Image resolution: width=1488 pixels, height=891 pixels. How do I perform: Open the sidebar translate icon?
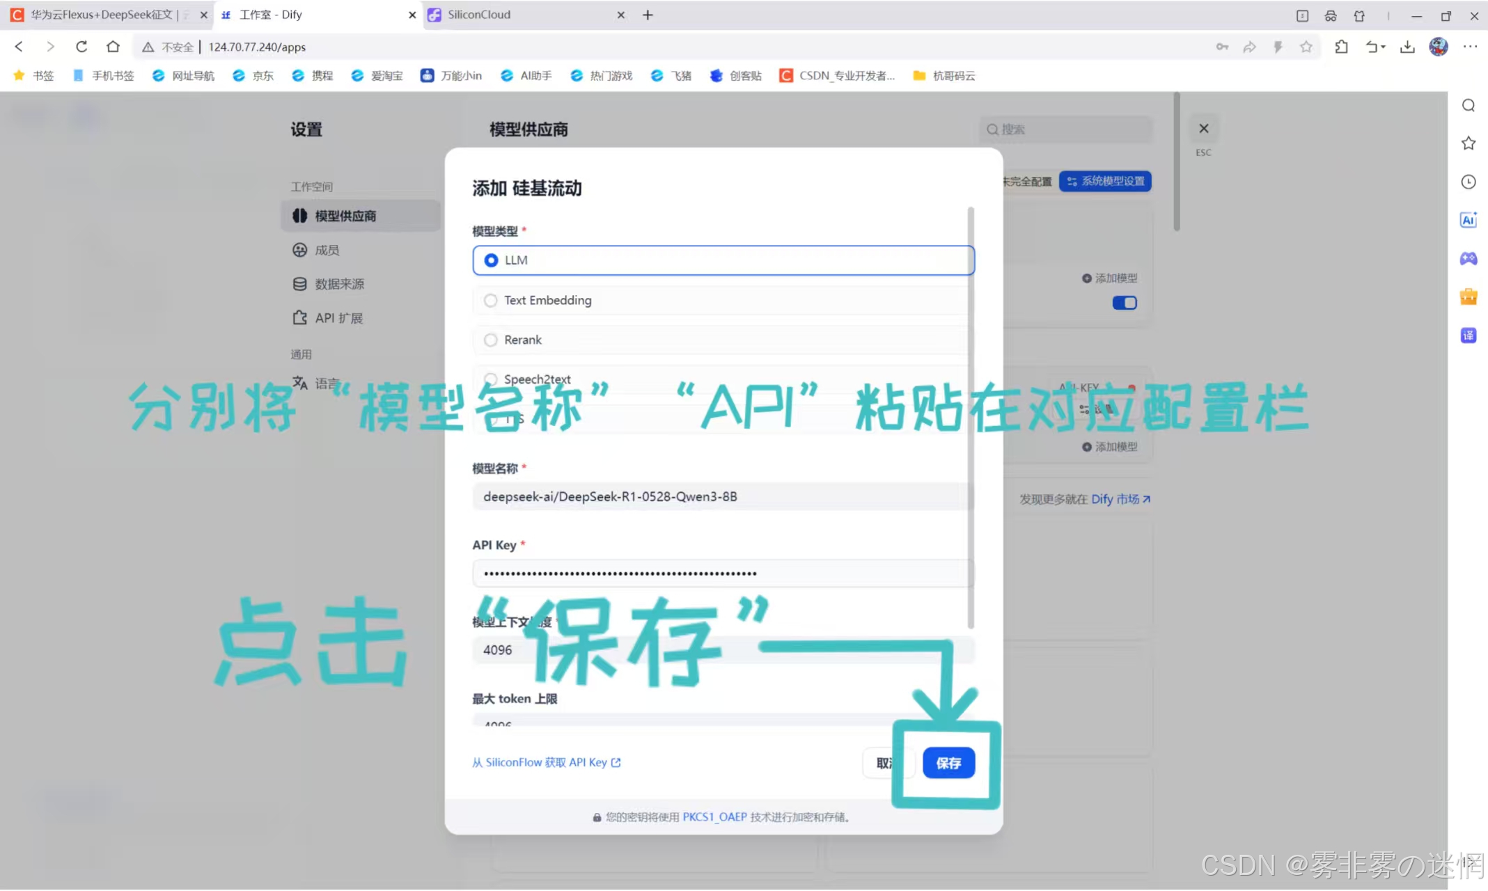(x=1469, y=336)
